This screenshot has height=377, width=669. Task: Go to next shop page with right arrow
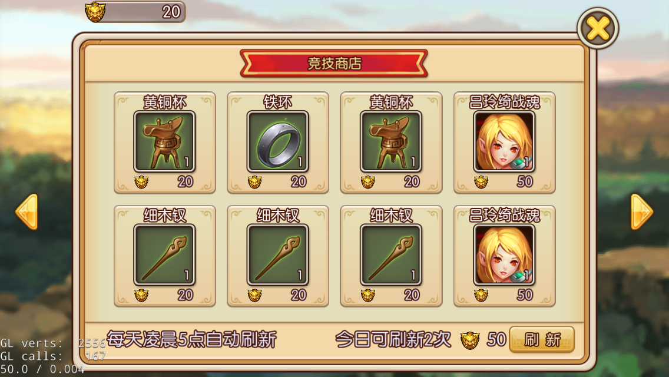[642, 212]
